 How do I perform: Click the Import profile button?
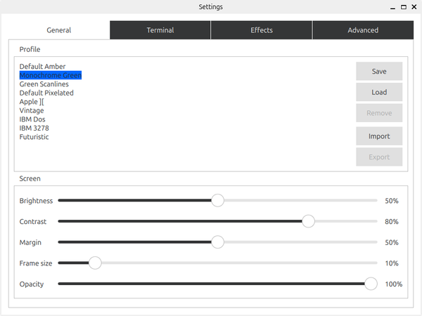point(379,136)
